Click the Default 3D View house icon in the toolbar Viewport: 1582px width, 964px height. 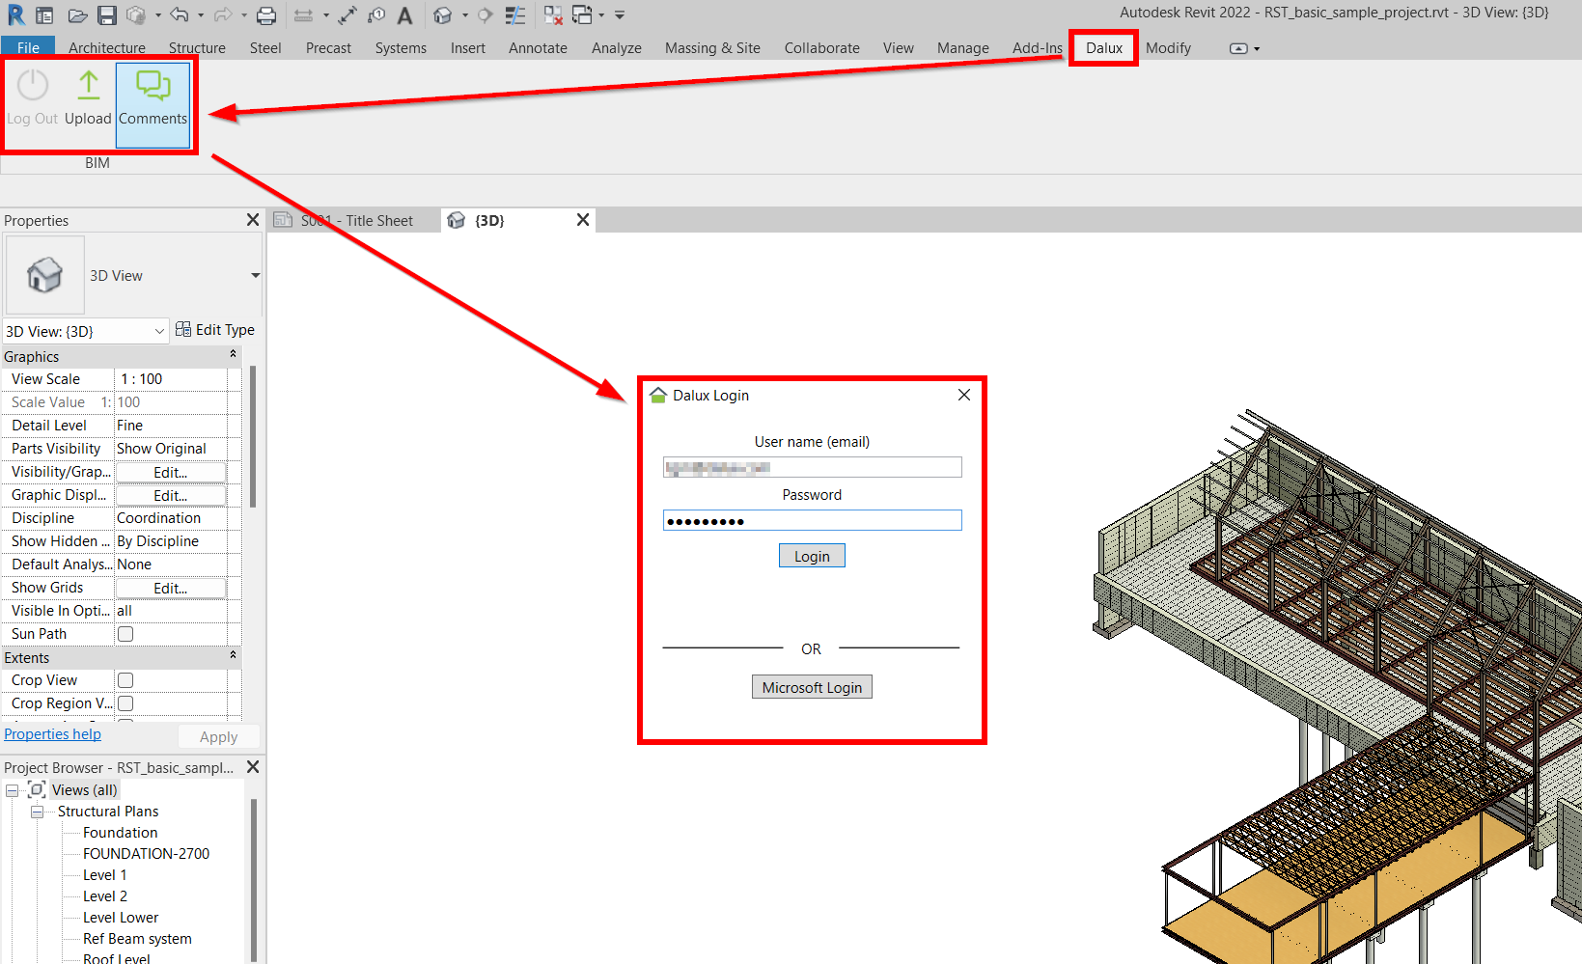point(442,15)
